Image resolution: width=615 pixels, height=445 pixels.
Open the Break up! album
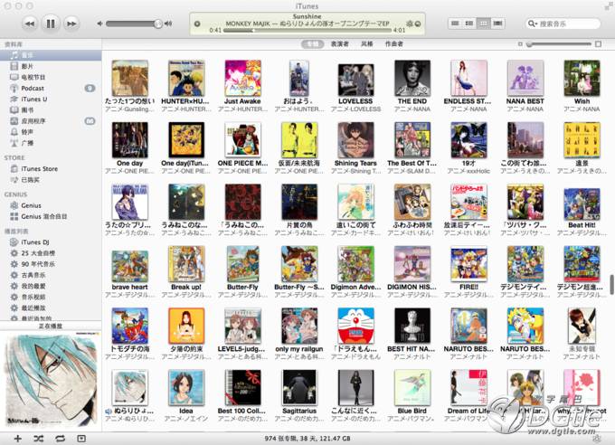click(186, 264)
